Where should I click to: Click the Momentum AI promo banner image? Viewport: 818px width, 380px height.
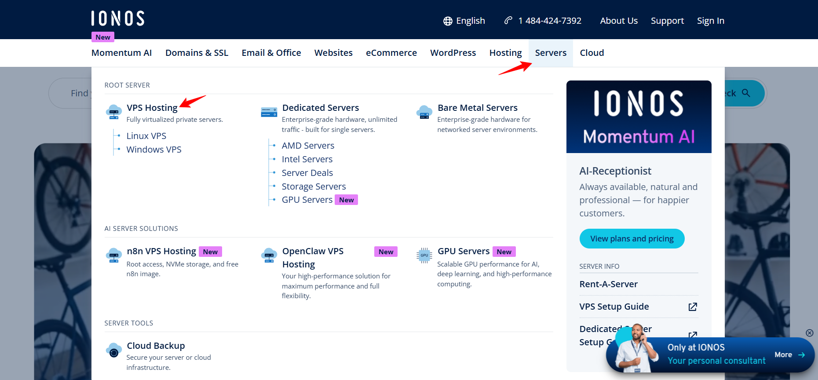[639, 117]
